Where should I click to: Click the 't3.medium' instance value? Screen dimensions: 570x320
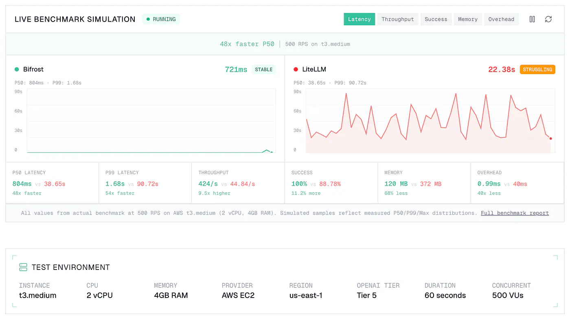tap(38, 296)
